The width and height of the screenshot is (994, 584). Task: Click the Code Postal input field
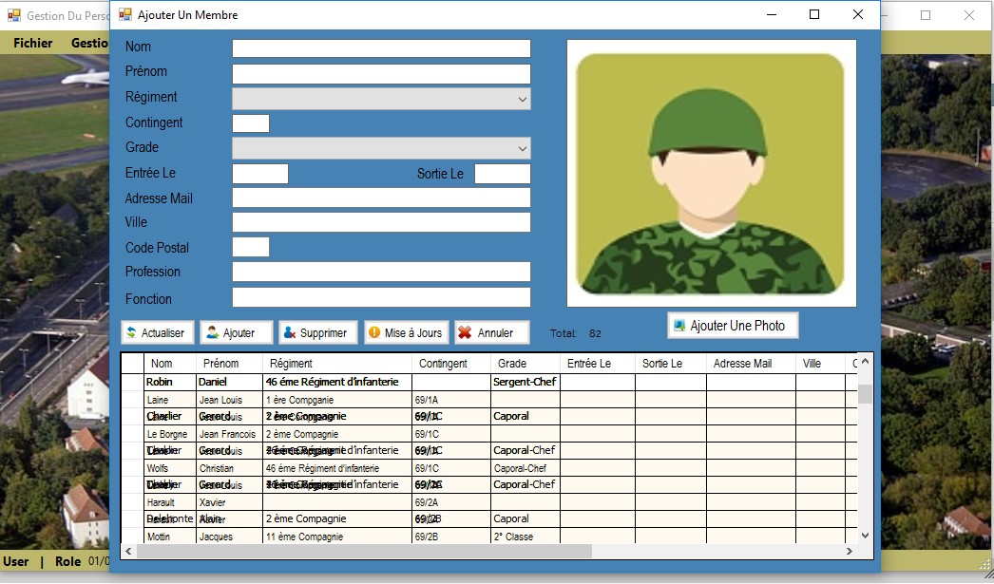pos(251,247)
